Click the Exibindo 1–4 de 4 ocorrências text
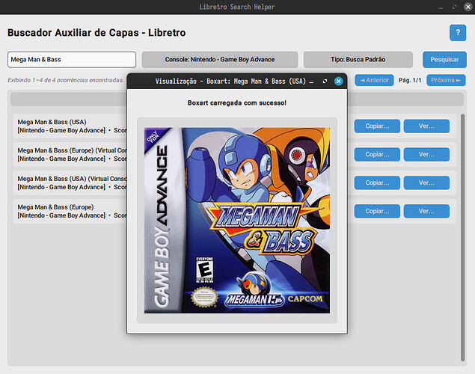 [66, 80]
